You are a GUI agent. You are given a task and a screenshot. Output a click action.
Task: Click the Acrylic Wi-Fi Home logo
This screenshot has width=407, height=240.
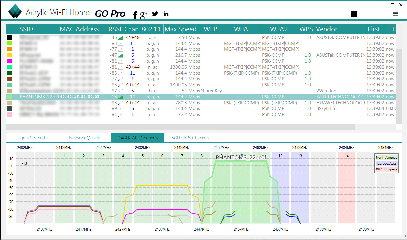click(x=15, y=12)
